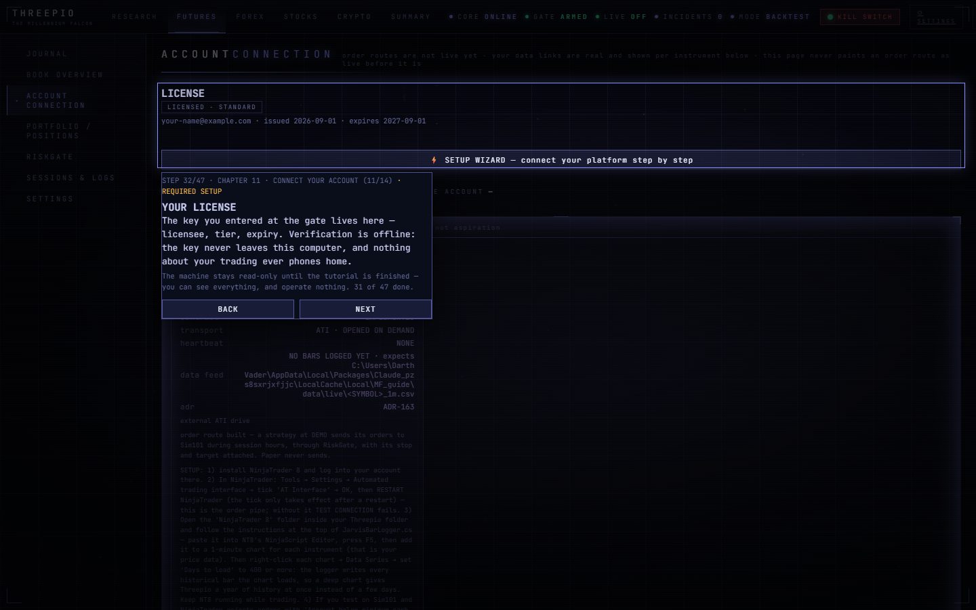The width and height of the screenshot is (976, 610).
Task: Open Book Overview in the sidebar
Action: [65, 75]
